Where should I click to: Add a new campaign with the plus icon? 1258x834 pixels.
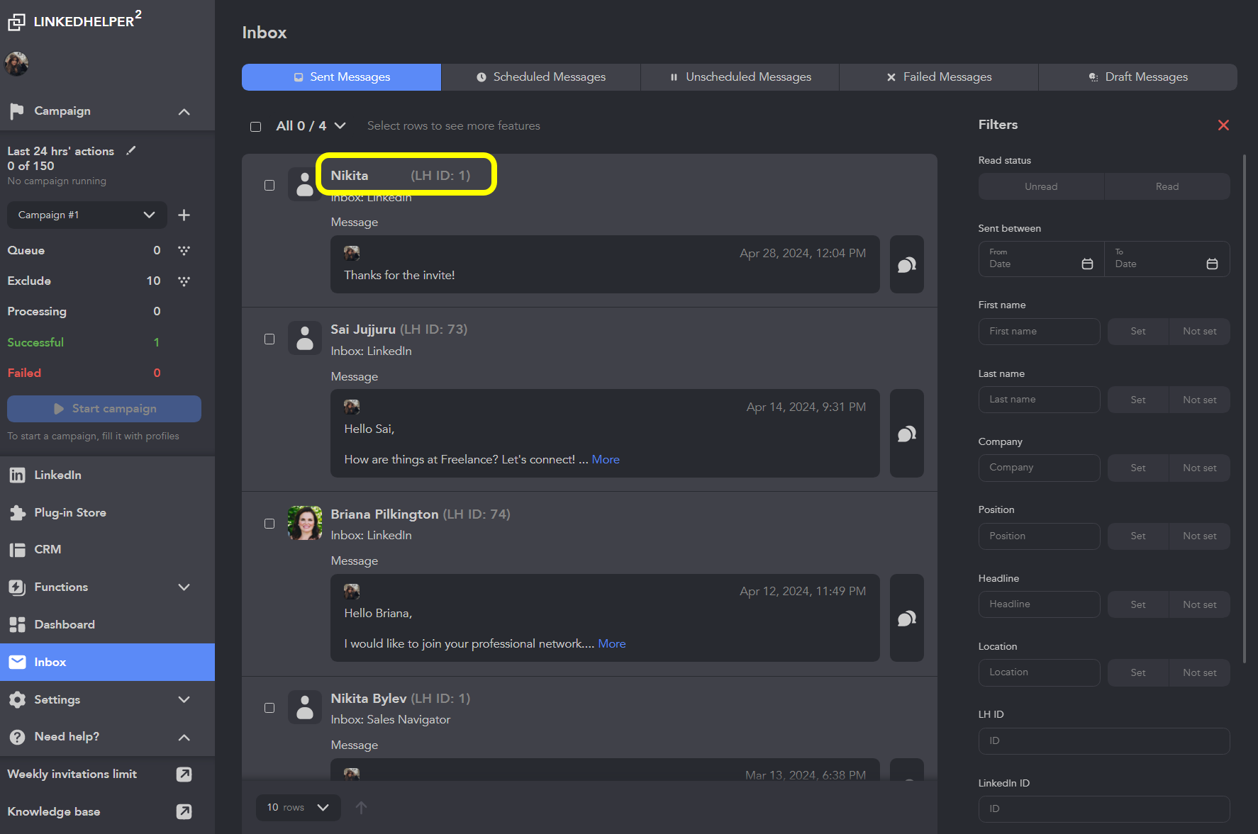(184, 215)
